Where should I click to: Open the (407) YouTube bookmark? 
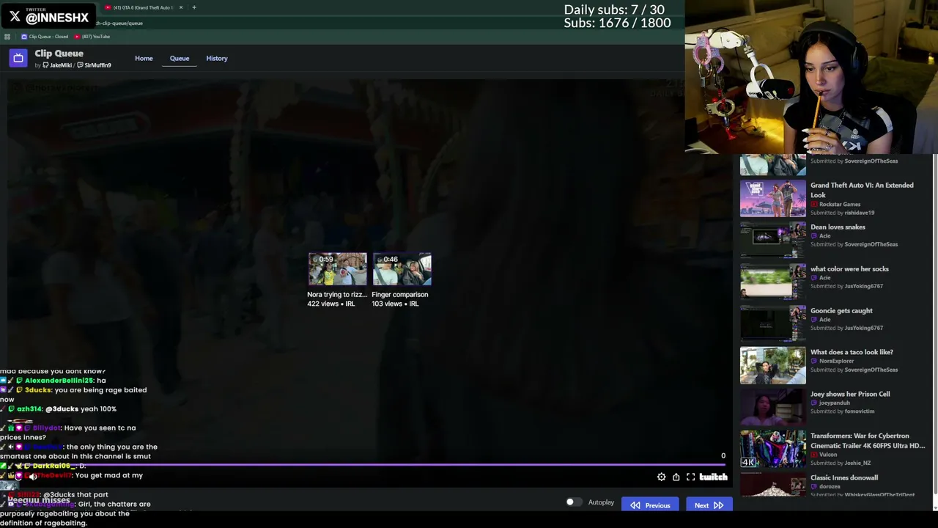92,37
